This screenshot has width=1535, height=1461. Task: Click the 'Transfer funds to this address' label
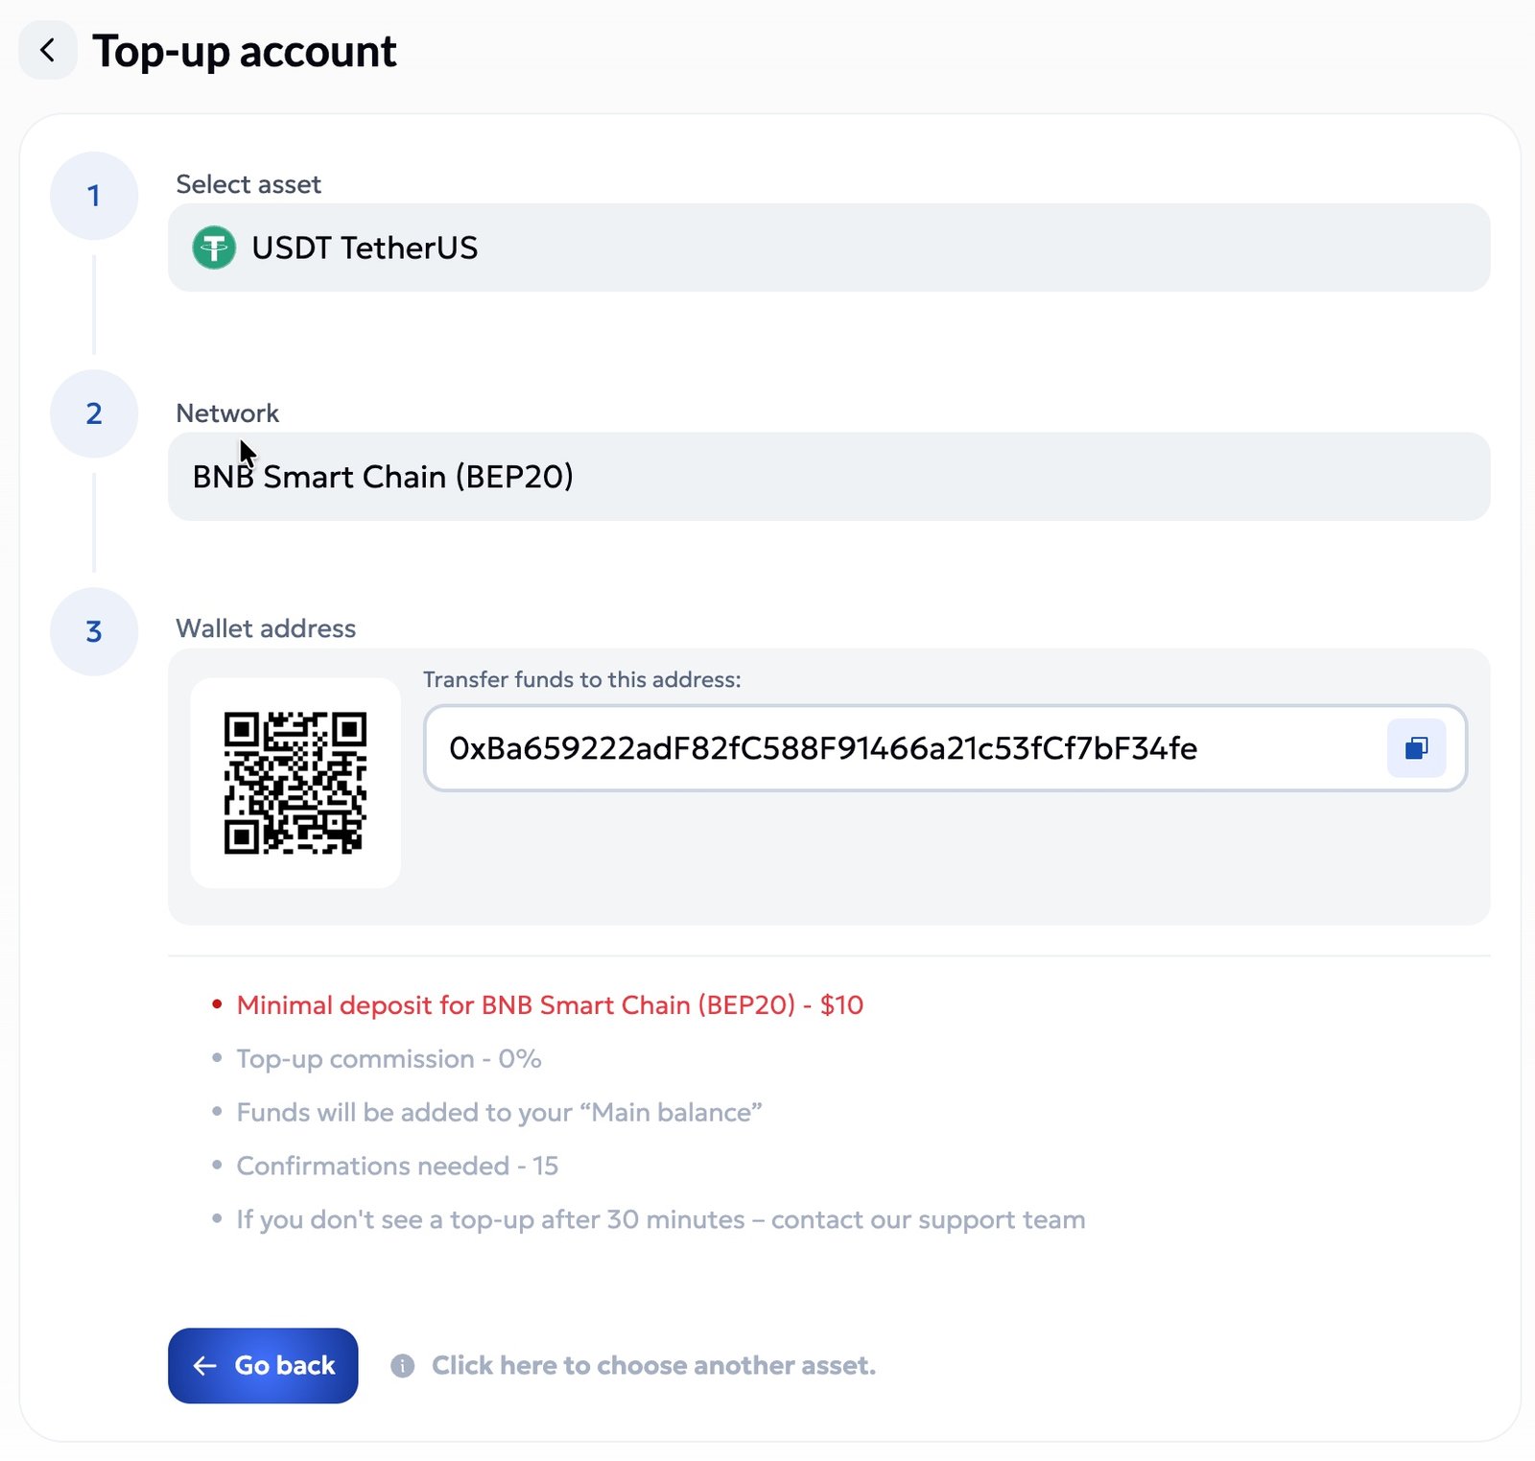tap(581, 679)
